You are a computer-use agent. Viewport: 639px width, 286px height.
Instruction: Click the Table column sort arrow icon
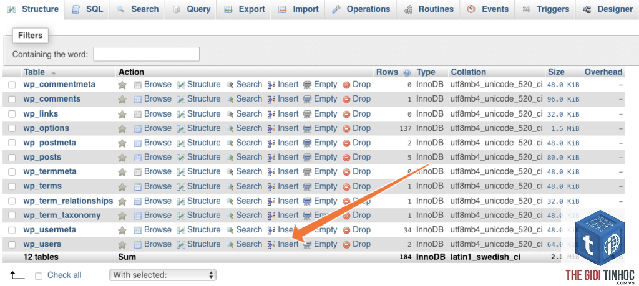53,73
